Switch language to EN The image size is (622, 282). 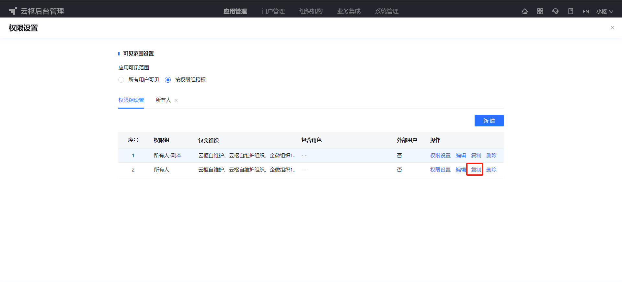[x=586, y=11]
